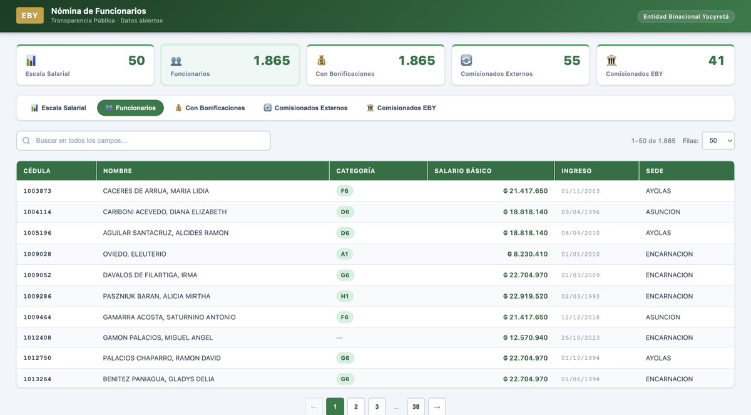
Task: Click the Entidad Binacional Yacyretá badge
Action: coord(686,16)
